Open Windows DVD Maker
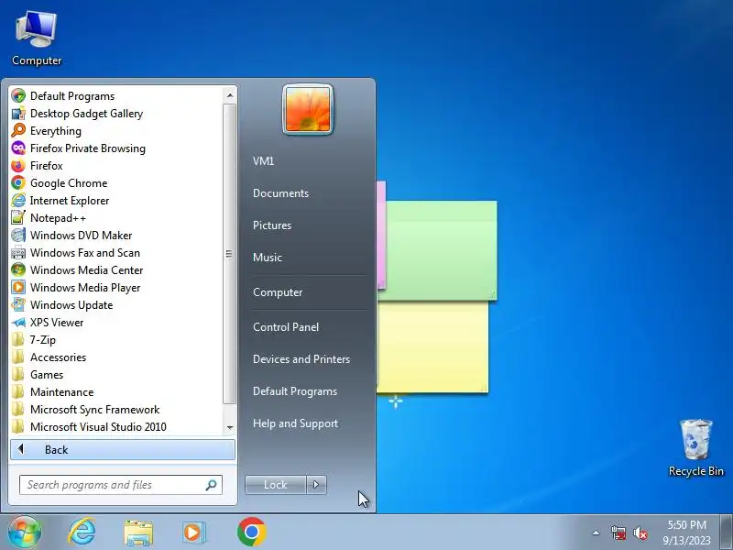The height and width of the screenshot is (550, 733). [x=116, y=236]
